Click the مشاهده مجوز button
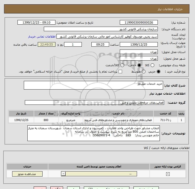195x189 pixels. coord(27,174)
